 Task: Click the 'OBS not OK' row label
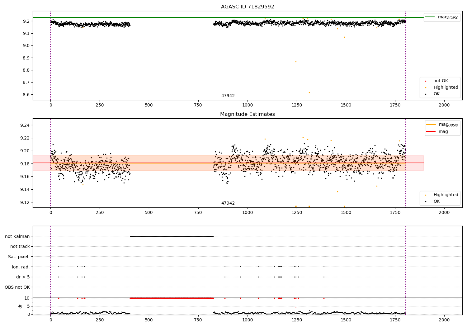(x=17, y=287)
